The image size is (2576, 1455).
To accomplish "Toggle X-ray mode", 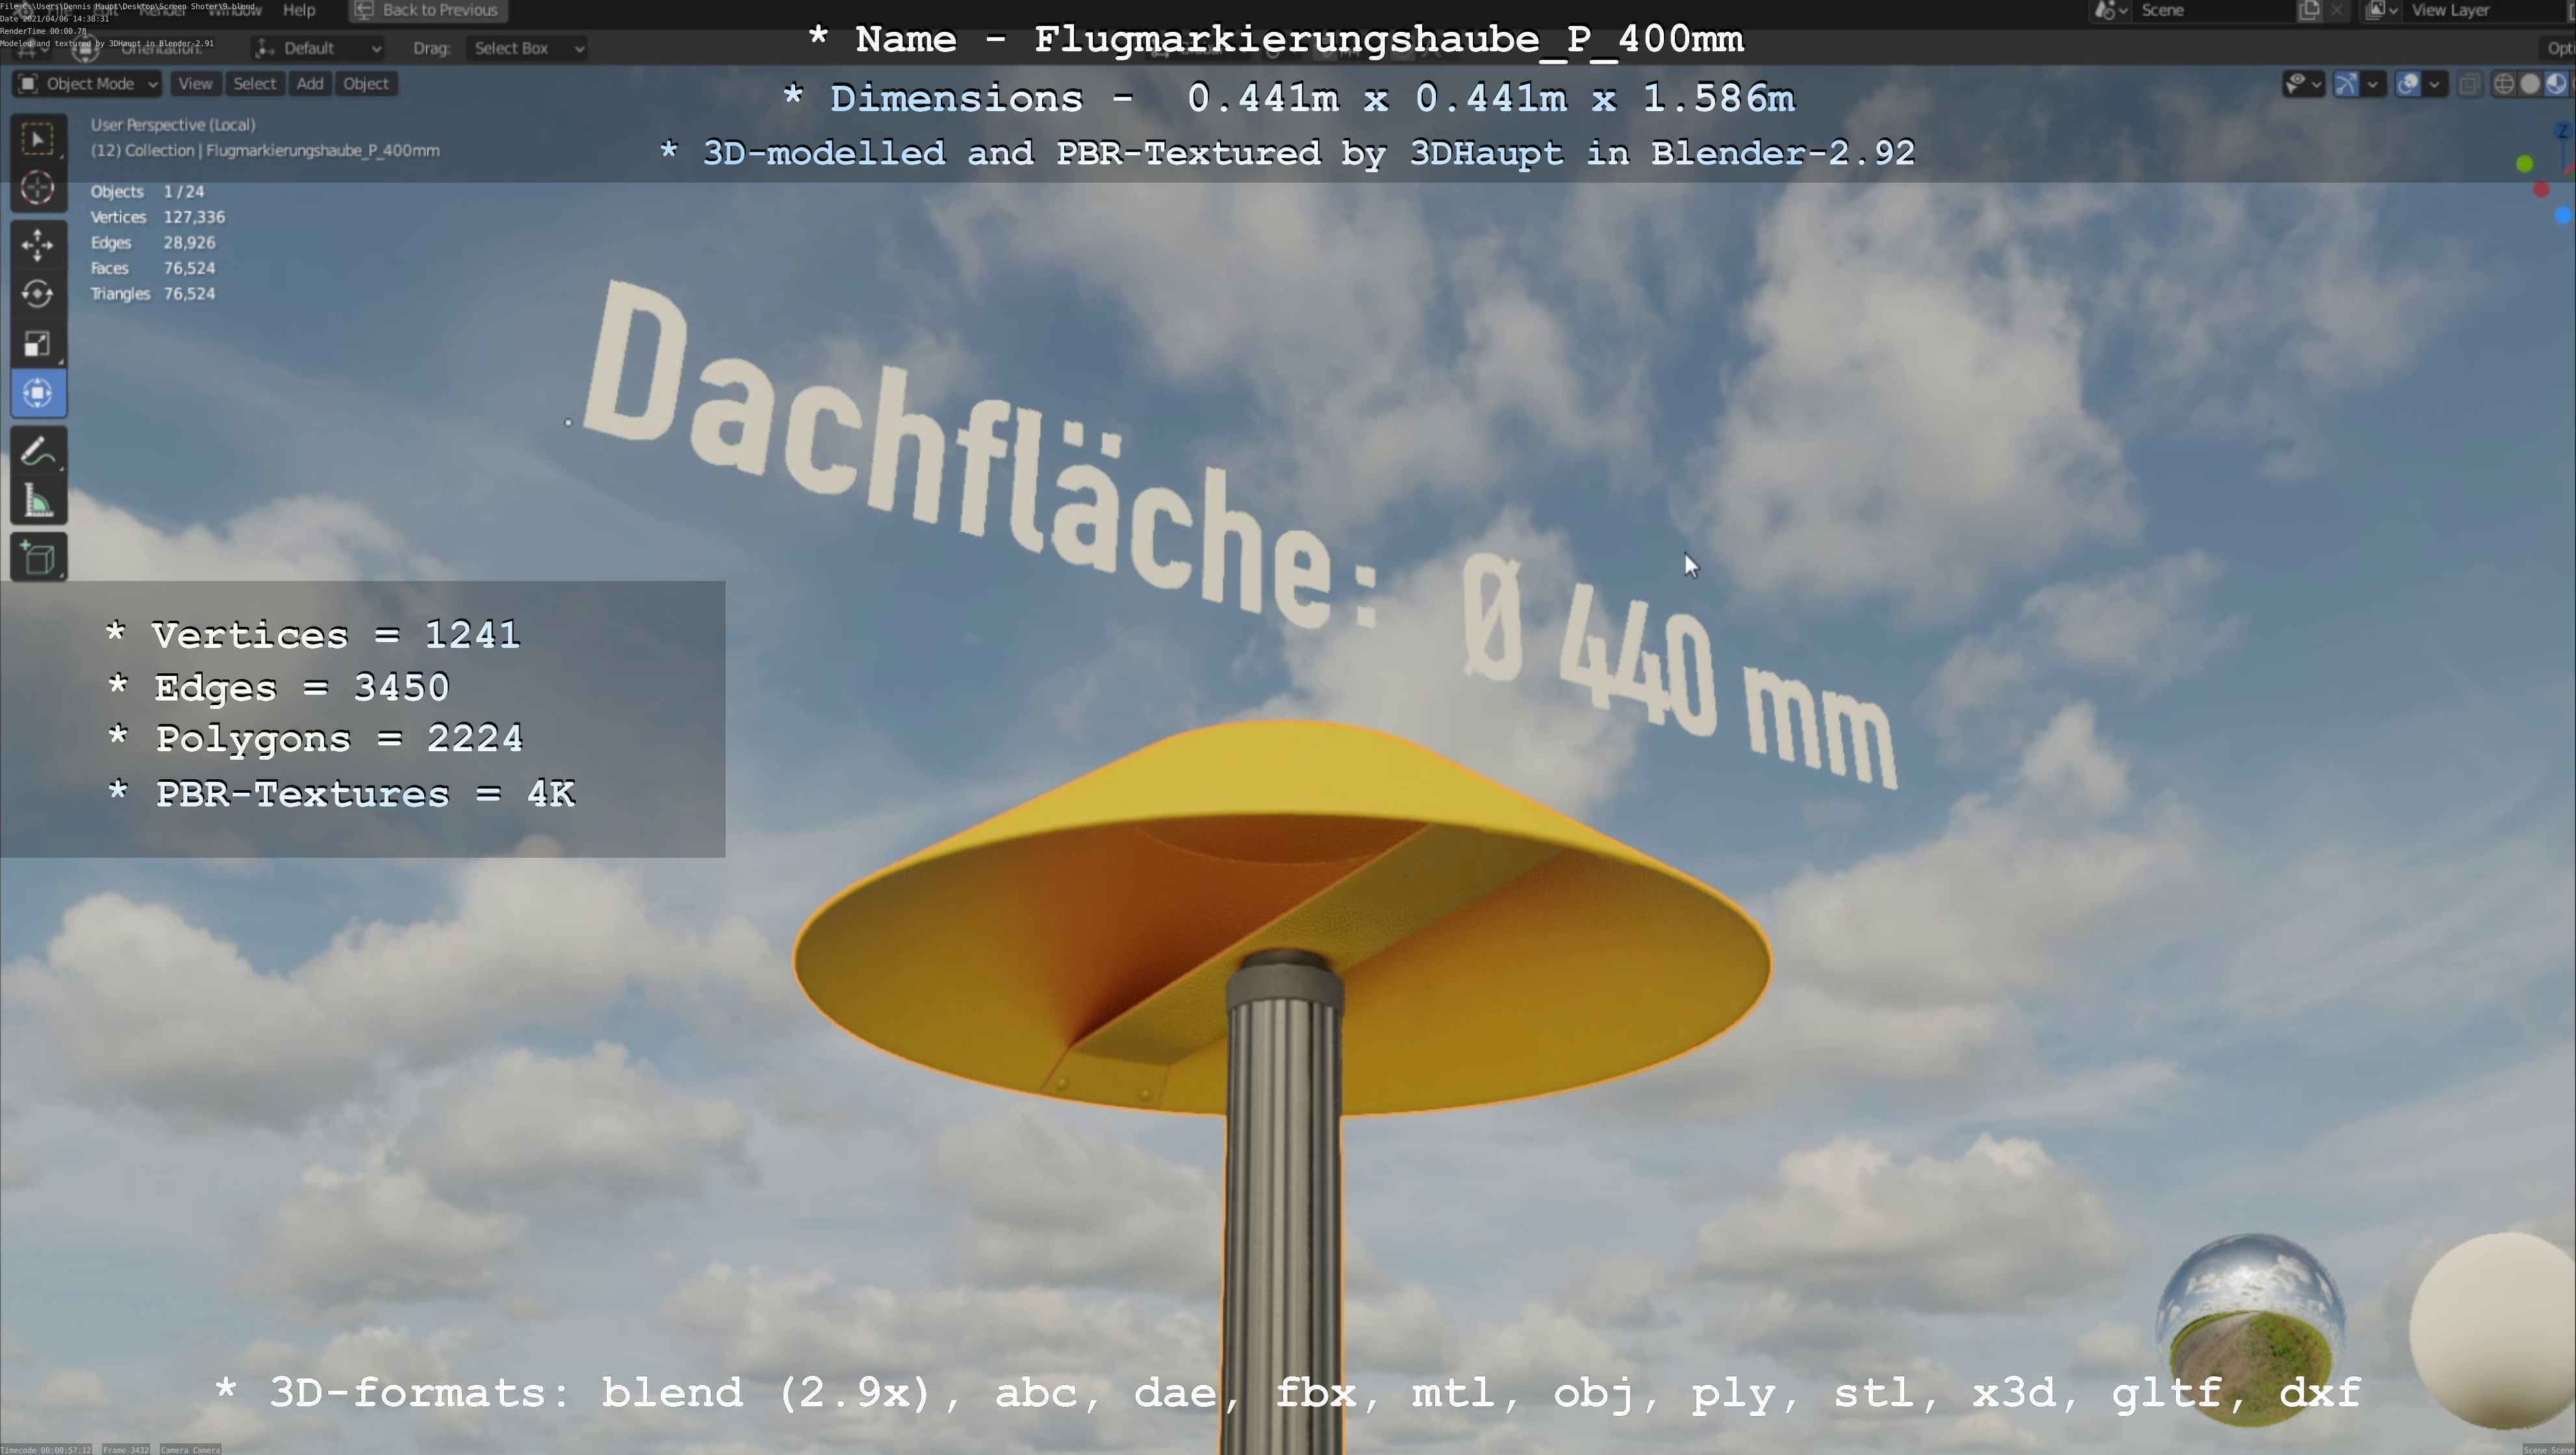I will (x=2469, y=84).
